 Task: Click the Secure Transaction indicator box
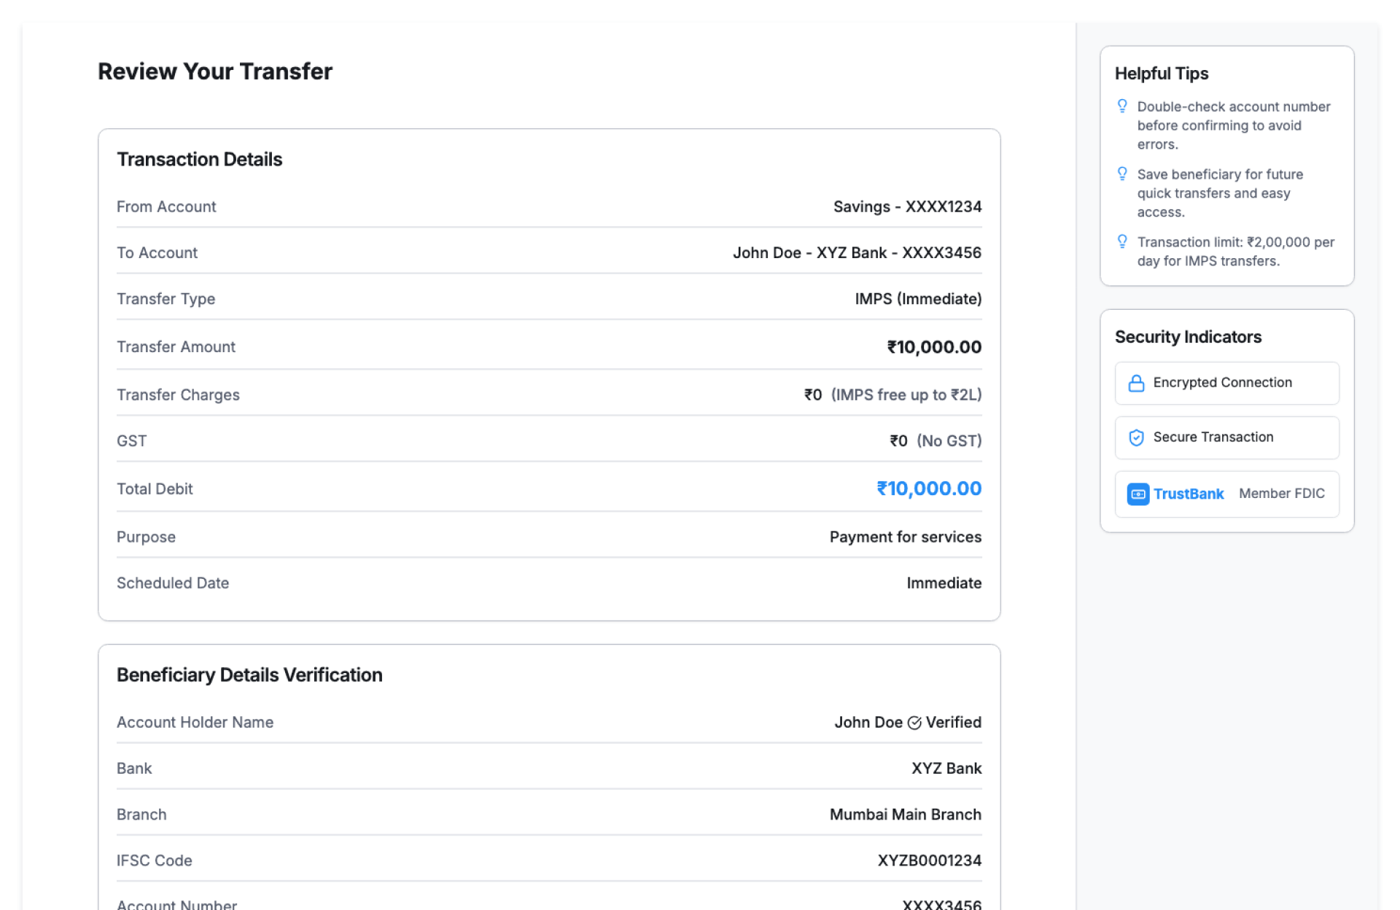click(x=1226, y=437)
